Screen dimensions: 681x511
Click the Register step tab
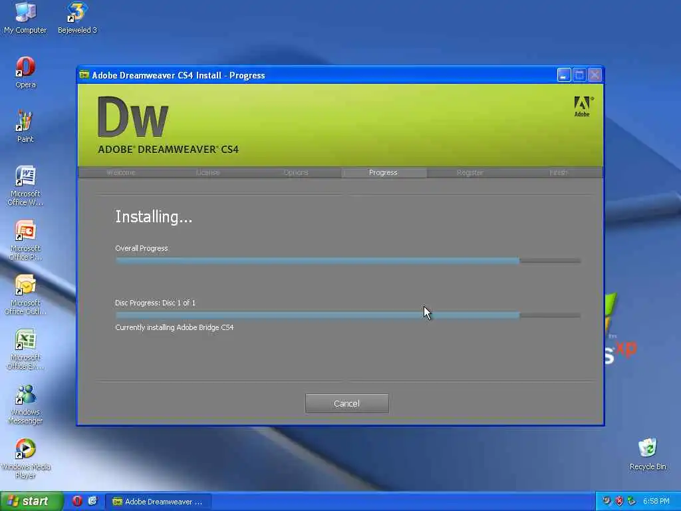[470, 172]
